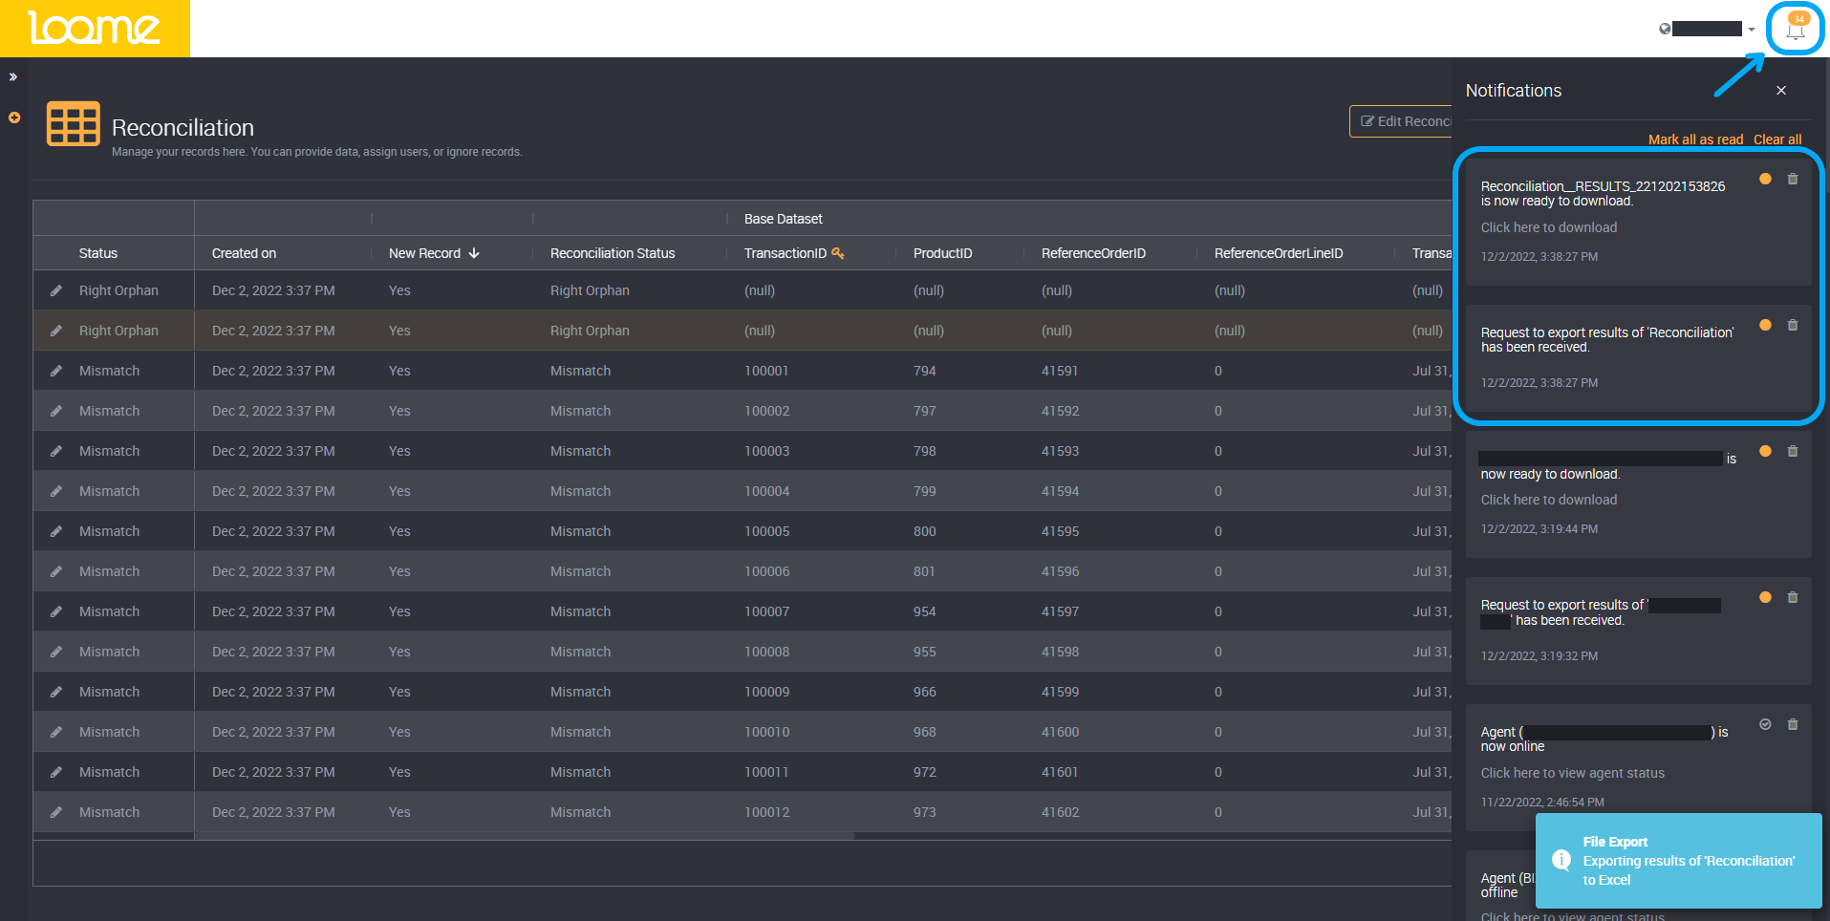Open the user account dropdown arrow
Screen dimensions: 1830x921
point(1752,30)
